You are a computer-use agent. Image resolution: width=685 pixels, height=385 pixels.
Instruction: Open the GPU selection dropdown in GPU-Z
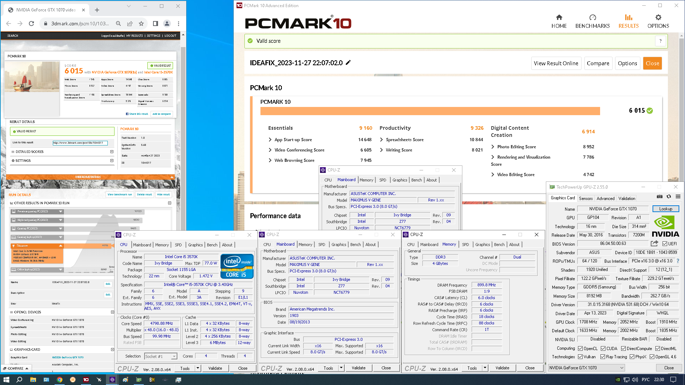pyautogui.click(x=587, y=368)
